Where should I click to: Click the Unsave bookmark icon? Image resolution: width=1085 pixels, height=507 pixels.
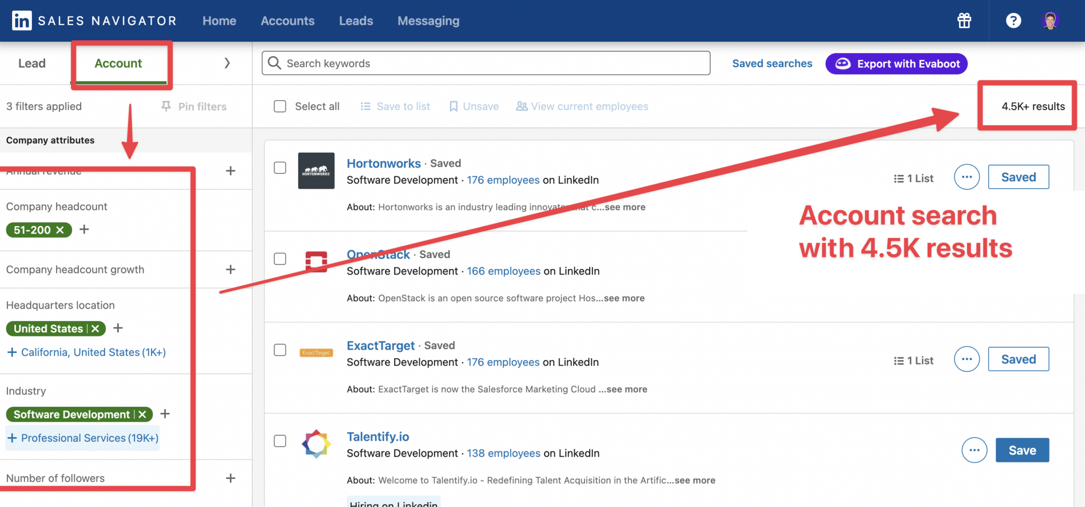click(x=453, y=106)
